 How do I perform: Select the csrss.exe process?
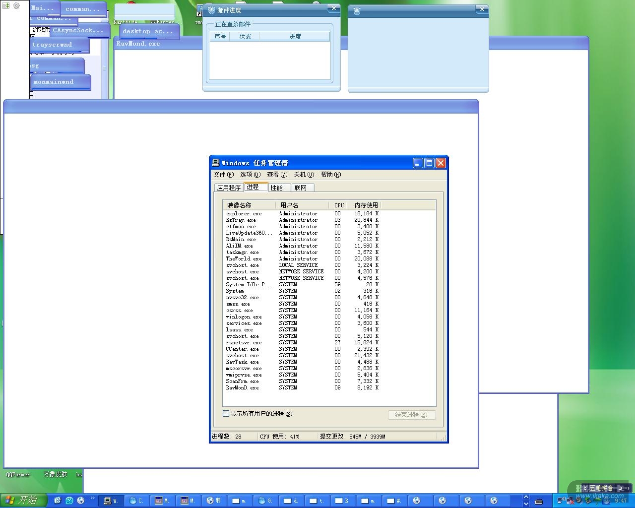[x=303, y=311]
